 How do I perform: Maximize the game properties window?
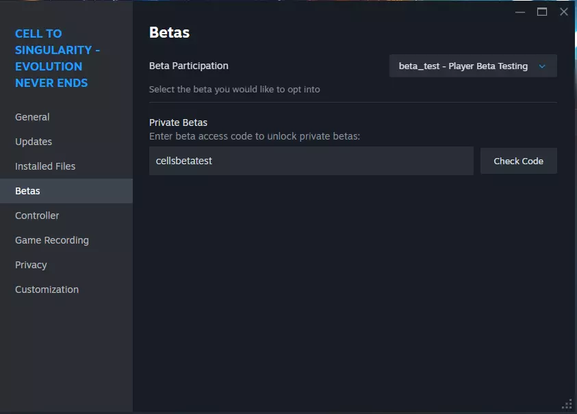tap(542, 12)
